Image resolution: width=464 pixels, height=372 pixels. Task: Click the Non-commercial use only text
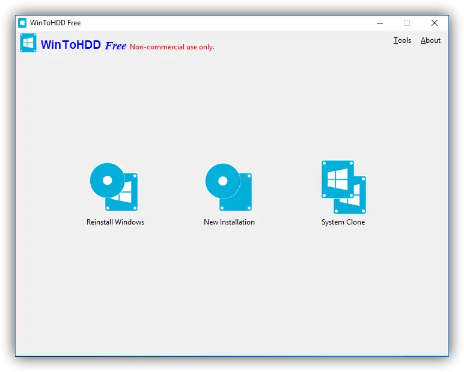point(172,47)
